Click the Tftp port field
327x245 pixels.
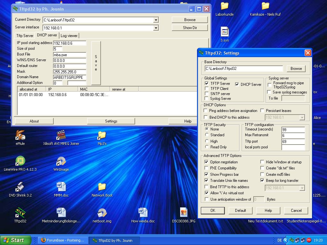293,141
